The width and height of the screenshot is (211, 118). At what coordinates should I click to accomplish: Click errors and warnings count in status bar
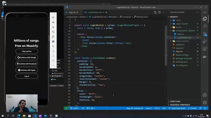click(x=91, y=108)
